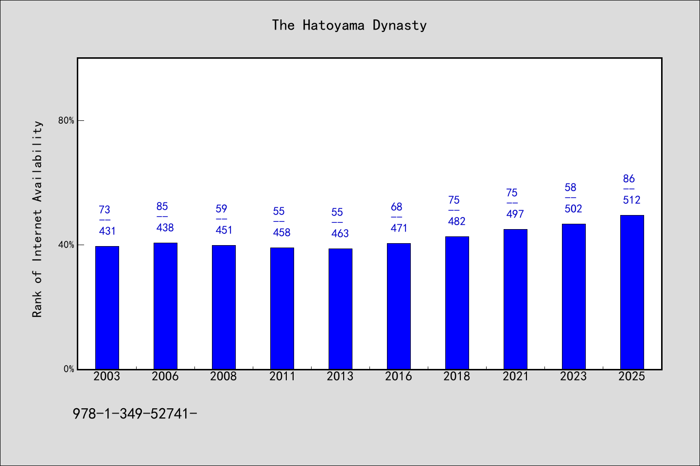Viewport: 700px width, 466px height.
Task: Select the 2013 bar
Action: [x=340, y=309]
